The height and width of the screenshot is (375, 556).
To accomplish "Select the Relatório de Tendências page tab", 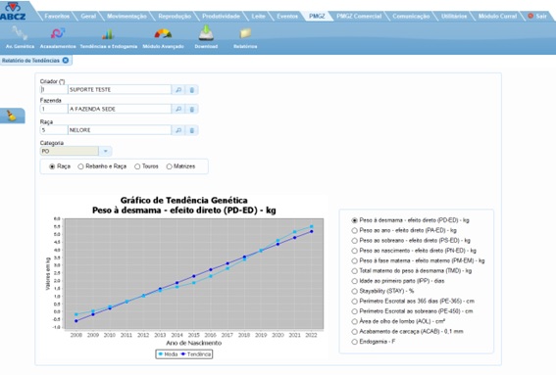I will (30, 61).
